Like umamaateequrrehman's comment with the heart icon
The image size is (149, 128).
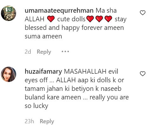point(143,13)
